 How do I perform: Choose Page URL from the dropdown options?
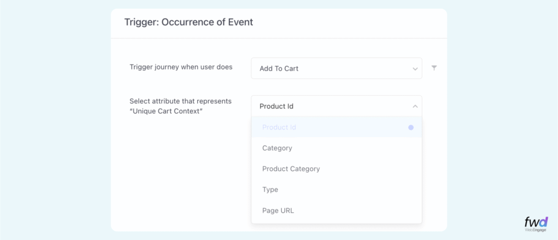pos(278,210)
